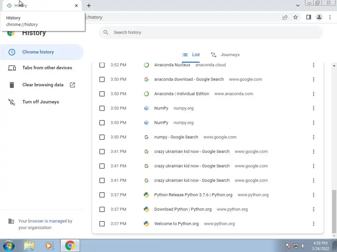This screenshot has height=252, width=337.
Task: Check the Anaconda Individual Edition checkbox
Action: point(102,94)
